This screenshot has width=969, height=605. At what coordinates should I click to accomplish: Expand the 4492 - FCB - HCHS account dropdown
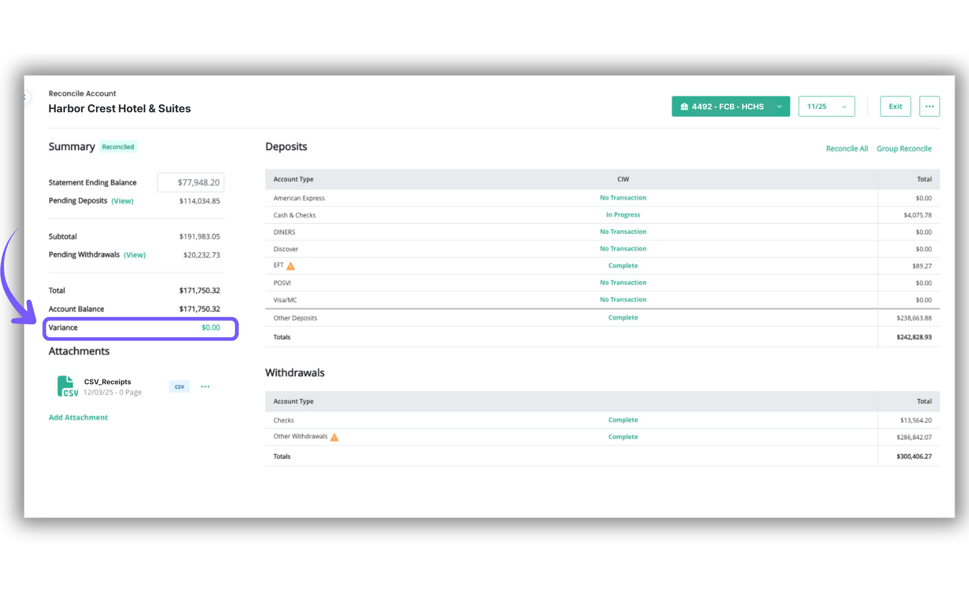point(779,106)
